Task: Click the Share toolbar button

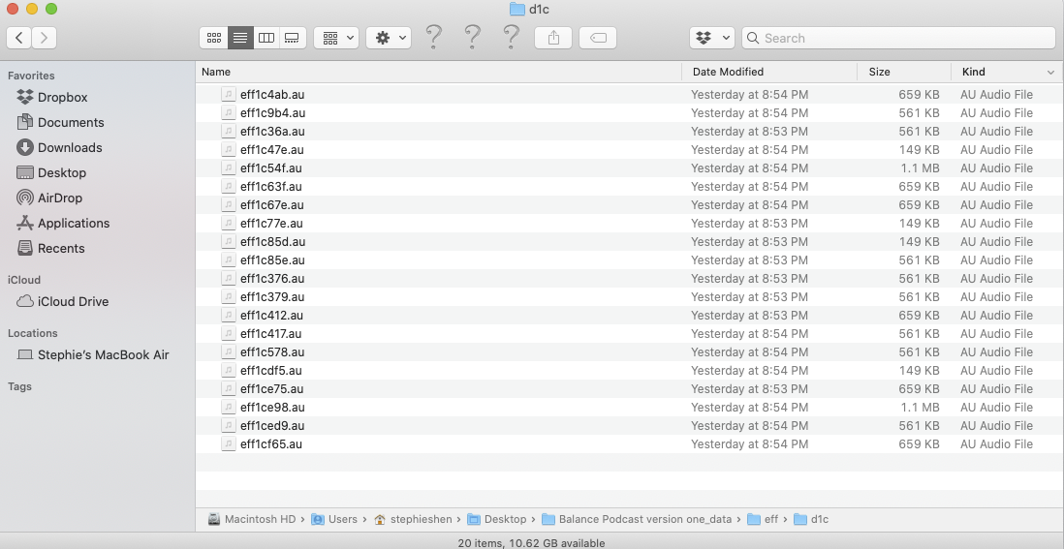Action: pyautogui.click(x=553, y=38)
